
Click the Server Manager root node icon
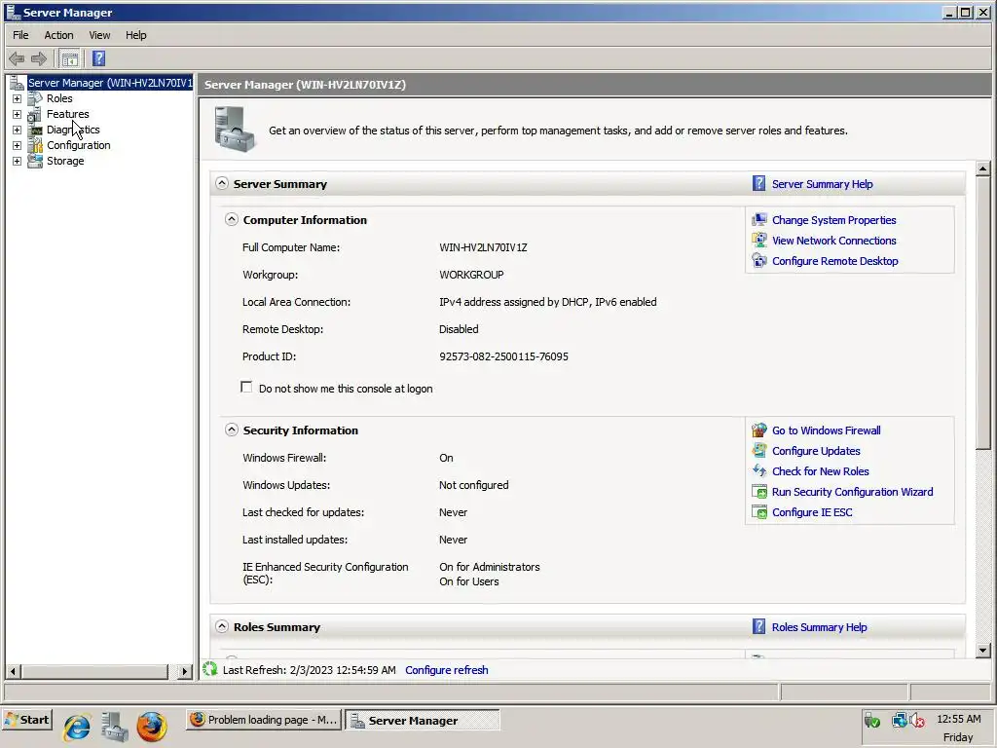[17, 83]
